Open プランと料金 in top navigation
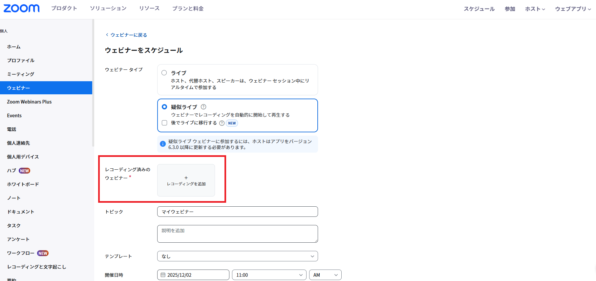Viewport: 596px width, 281px height. tap(188, 9)
